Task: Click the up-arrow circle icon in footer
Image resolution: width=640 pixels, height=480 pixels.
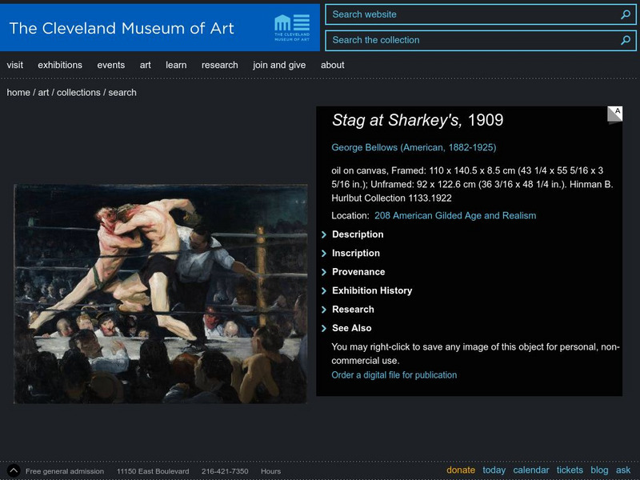Action: (13, 471)
